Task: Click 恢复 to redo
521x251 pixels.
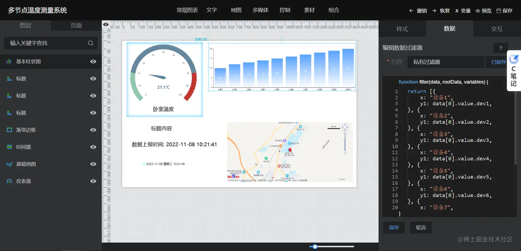Action: tap(441, 11)
